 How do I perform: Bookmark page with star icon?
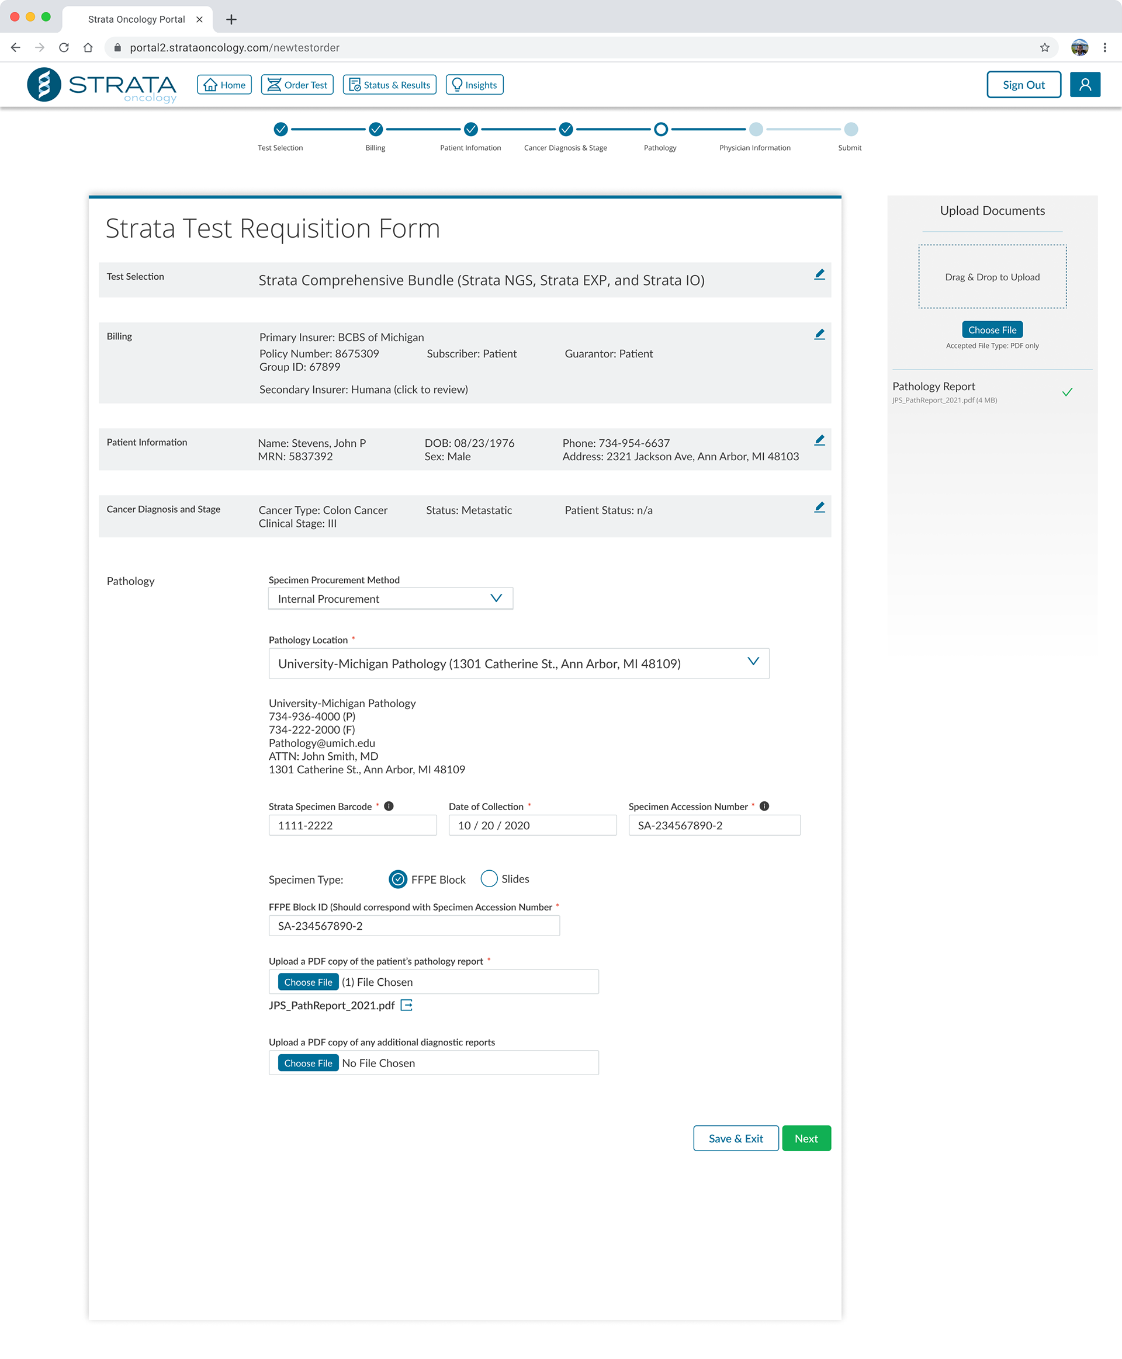click(x=1044, y=48)
